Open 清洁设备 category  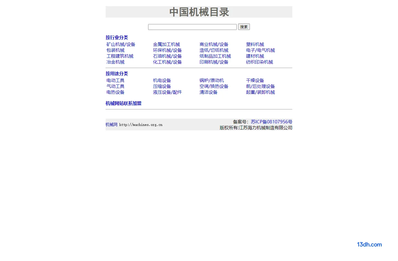pos(209,92)
